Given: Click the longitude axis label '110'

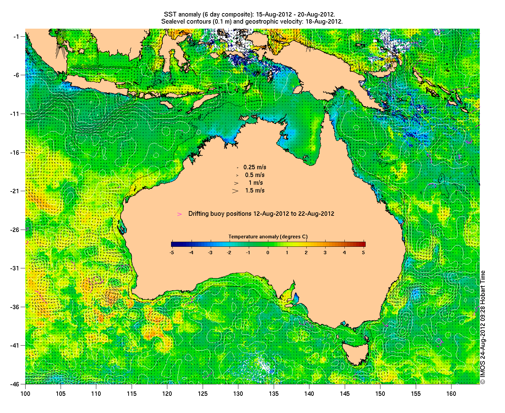Looking at the screenshot, I should (x=96, y=394).
